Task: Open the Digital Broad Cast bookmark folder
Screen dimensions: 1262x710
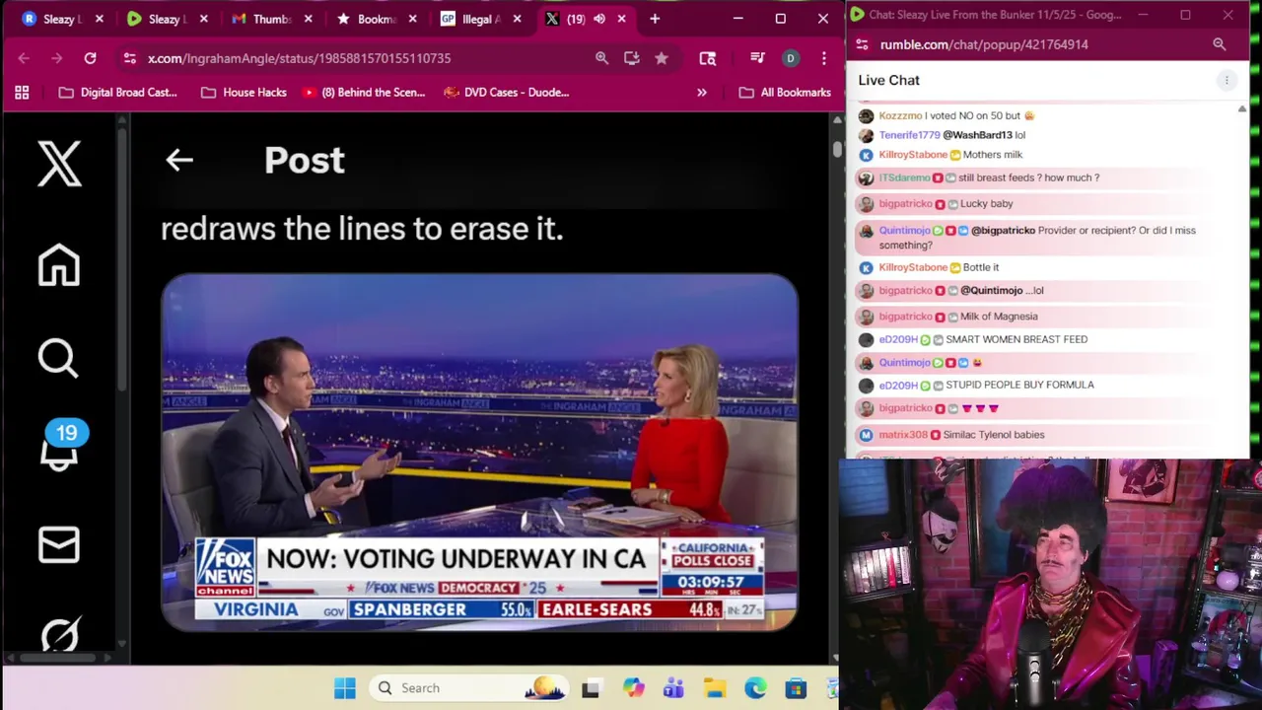Action: pyautogui.click(x=118, y=93)
